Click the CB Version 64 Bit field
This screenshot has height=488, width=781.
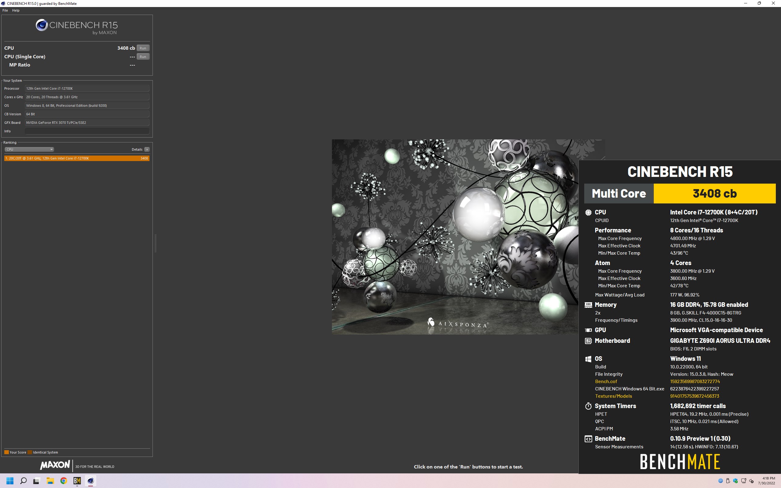click(87, 114)
